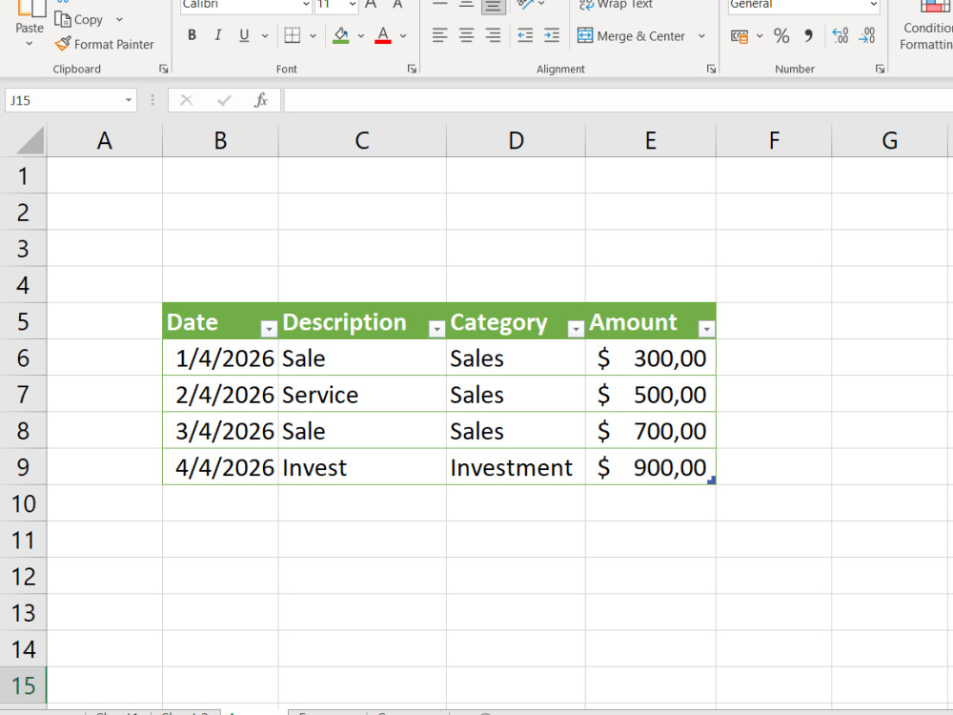Open the Paste options arrow
The height and width of the screenshot is (715, 953).
[30, 44]
